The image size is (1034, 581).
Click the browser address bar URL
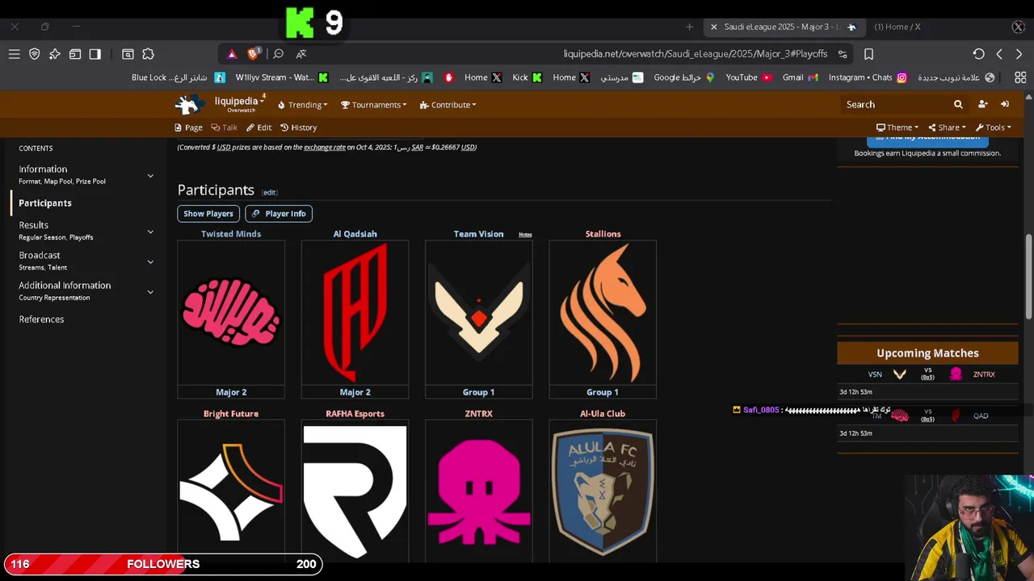pyautogui.click(x=695, y=54)
